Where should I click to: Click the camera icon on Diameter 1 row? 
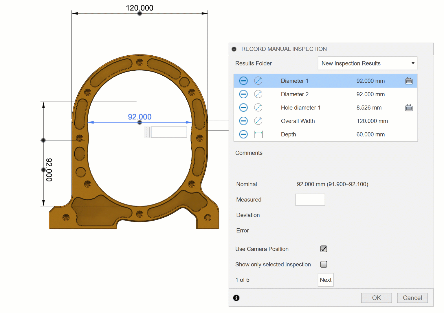click(409, 81)
